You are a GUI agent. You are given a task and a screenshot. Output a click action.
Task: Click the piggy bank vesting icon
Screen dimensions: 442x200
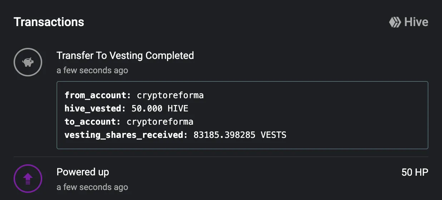click(28, 62)
